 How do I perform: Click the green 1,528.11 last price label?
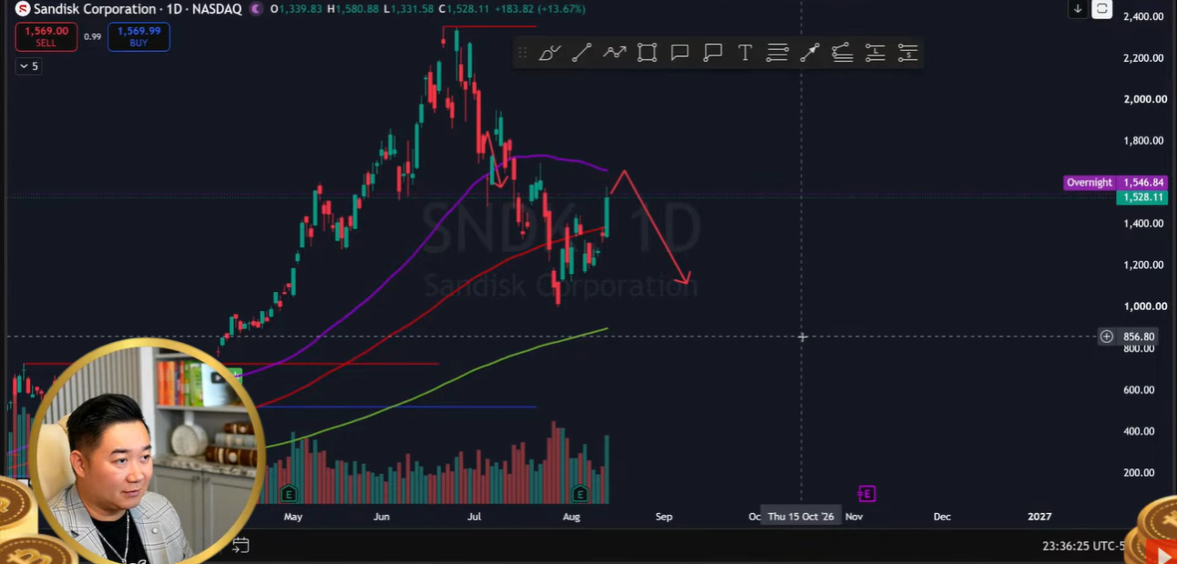(x=1143, y=197)
